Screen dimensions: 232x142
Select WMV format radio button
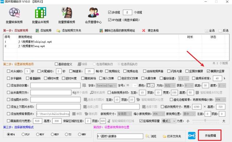[80, 134]
